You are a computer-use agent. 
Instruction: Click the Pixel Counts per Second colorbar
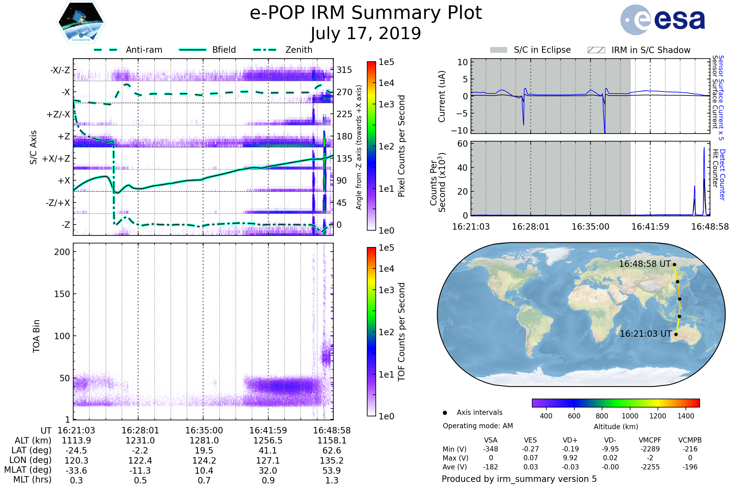[371, 146]
